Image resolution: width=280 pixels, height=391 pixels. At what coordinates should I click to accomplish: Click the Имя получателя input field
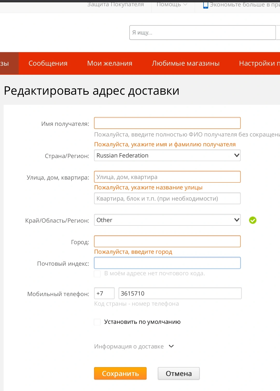coord(167,123)
